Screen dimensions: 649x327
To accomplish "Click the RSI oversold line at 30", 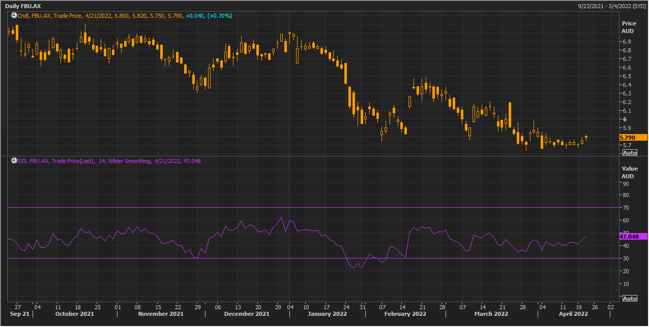I will click(x=305, y=258).
